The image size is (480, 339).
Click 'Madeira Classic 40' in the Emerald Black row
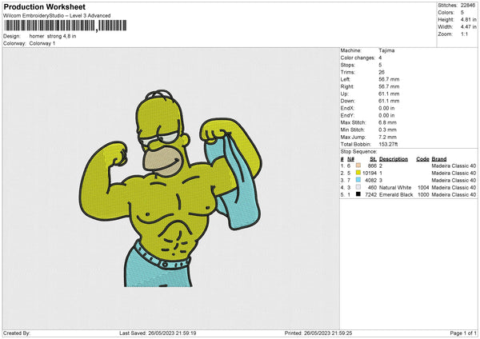[454, 194]
